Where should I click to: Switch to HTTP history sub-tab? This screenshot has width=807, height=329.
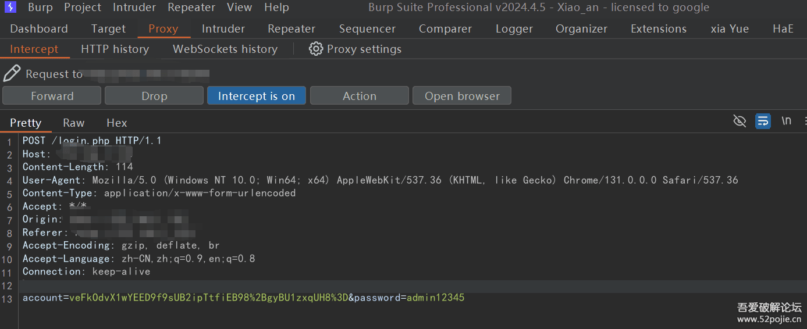[x=115, y=49]
